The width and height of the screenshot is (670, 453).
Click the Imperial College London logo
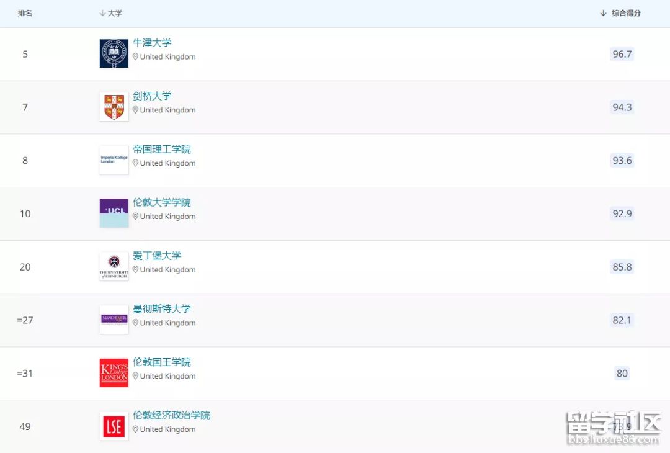[x=114, y=160]
